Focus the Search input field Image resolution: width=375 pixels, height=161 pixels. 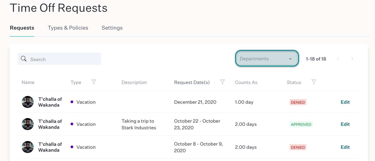coord(59,59)
